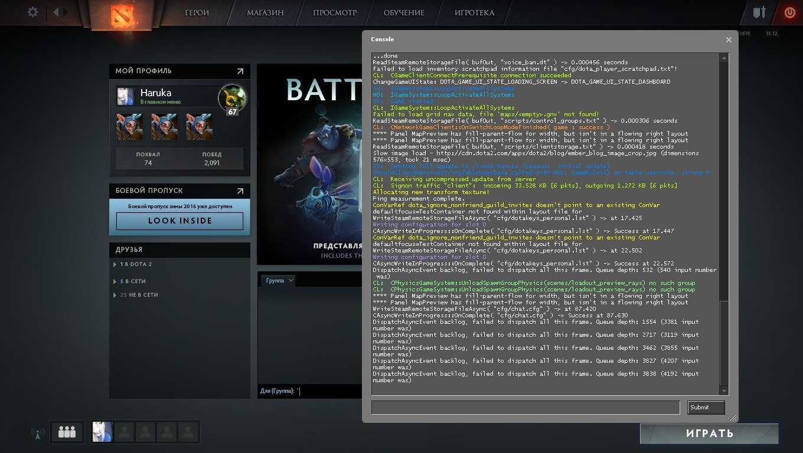This screenshot has width=803, height=453.
Task: Open the level 67 battle pass badge
Action: click(232, 99)
